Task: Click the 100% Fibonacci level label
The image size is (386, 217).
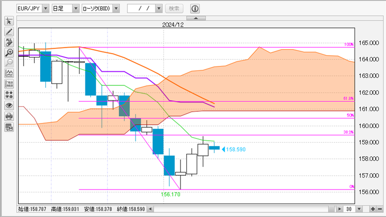Action: click(x=349, y=44)
